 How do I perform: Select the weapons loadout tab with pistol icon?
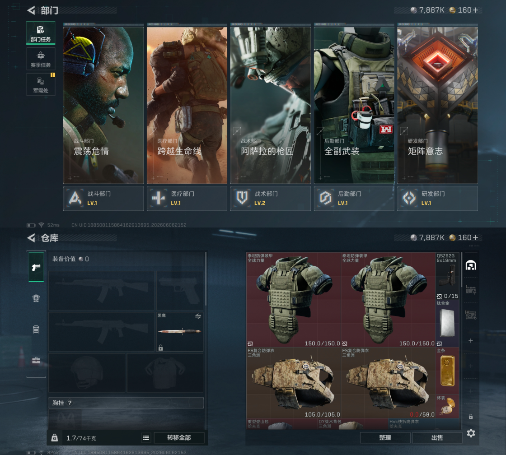[x=36, y=267]
